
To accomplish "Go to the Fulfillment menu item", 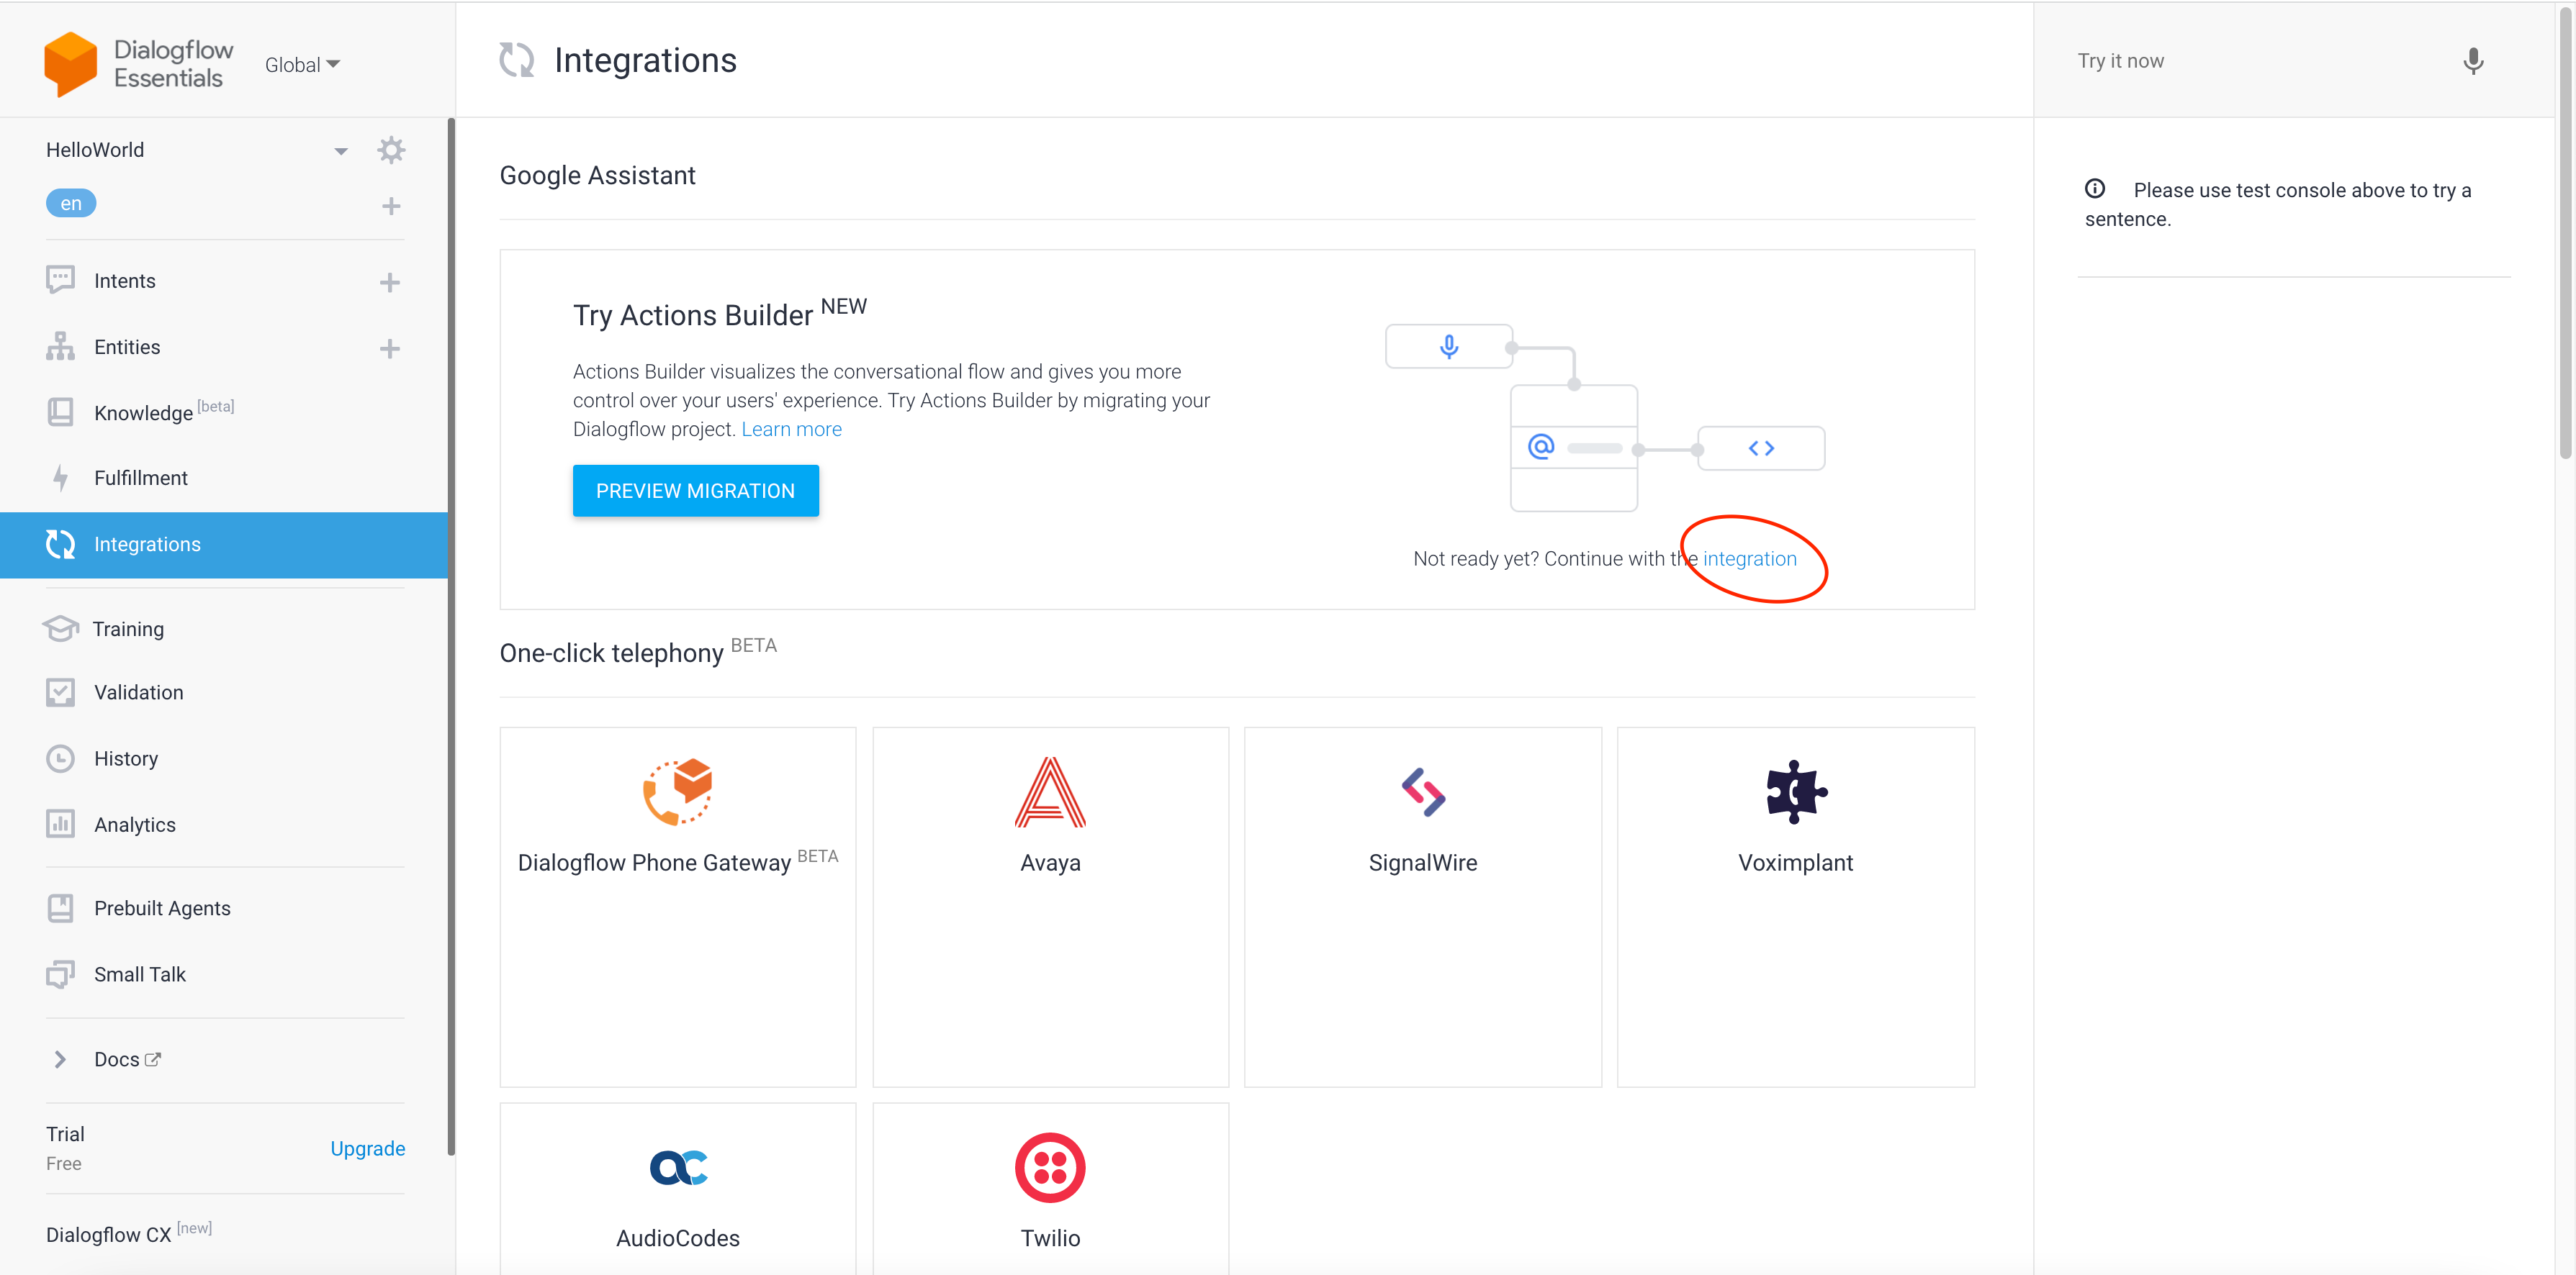I will (141, 478).
